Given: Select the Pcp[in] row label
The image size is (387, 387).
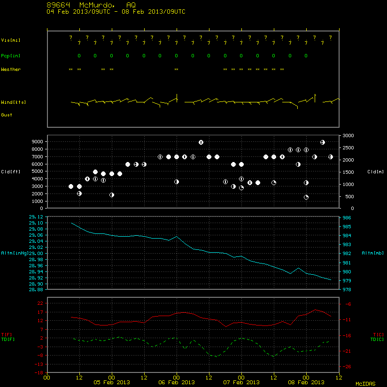Looking at the screenshot, I should (11, 56).
